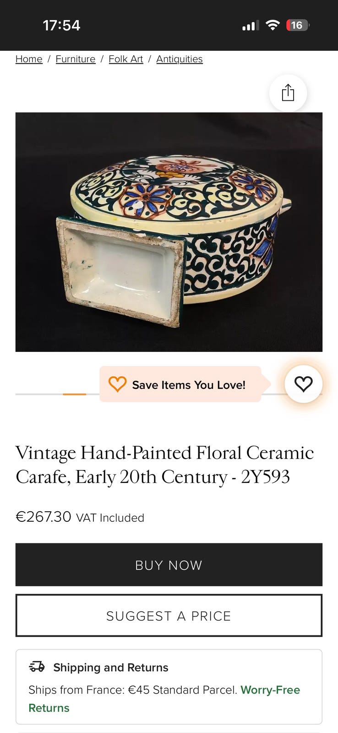338x733 pixels.
Task: Open the Folk Art breadcrumb category
Action: [x=126, y=59]
